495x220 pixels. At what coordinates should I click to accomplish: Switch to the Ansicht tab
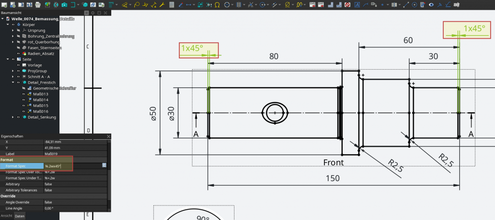[x=6, y=216]
